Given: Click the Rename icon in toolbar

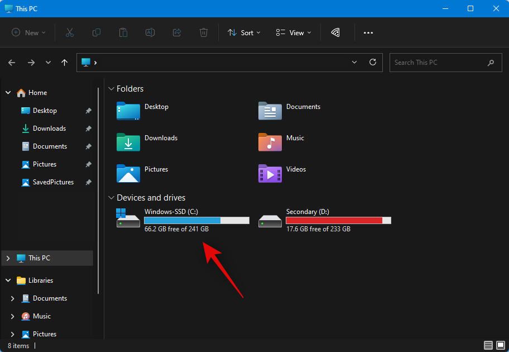Looking at the screenshot, I should pyautogui.click(x=150, y=33).
